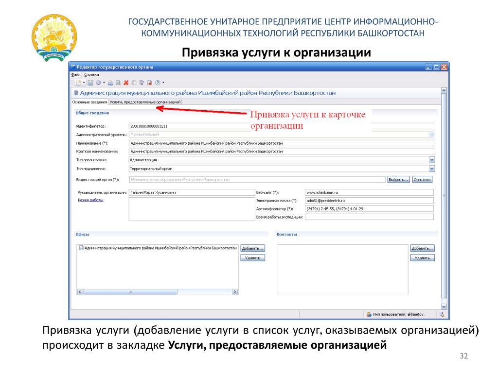Click the blue help question mark icon
Image resolution: width=498 pixels, height=373 pixels.
(x=158, y=83)
